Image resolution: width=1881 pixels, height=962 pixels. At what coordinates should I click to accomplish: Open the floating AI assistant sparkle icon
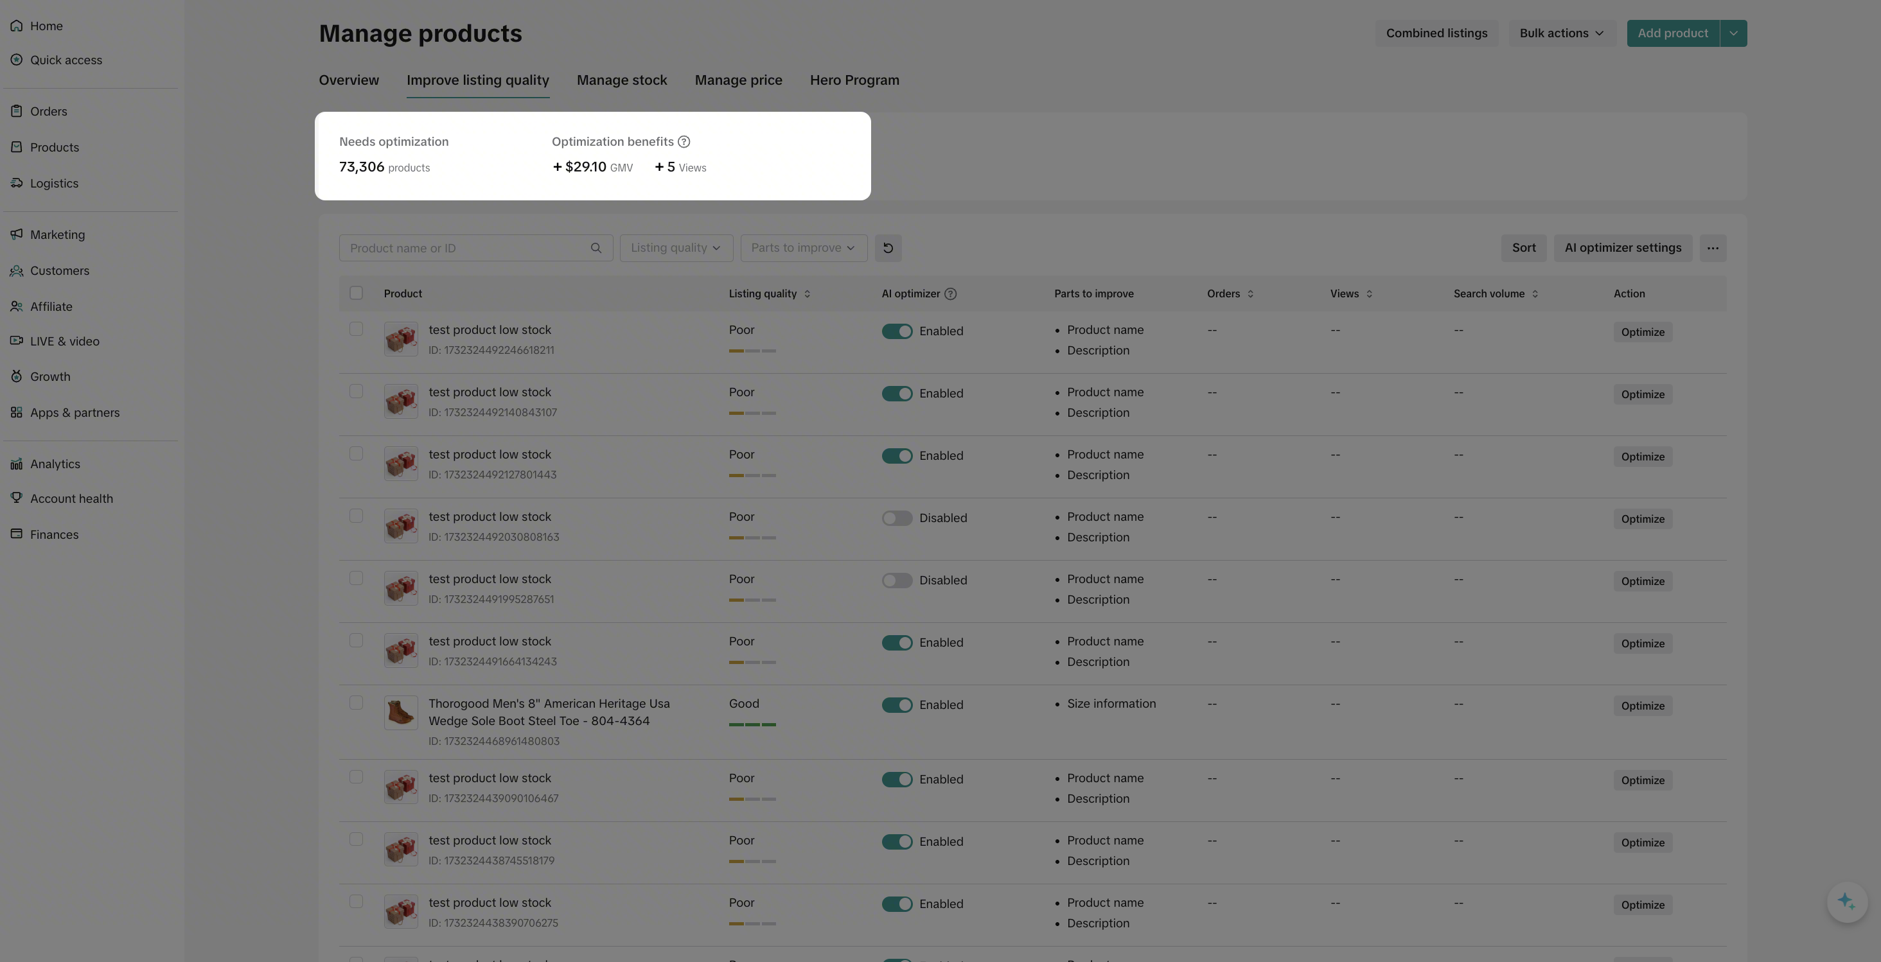point(1847,902)
